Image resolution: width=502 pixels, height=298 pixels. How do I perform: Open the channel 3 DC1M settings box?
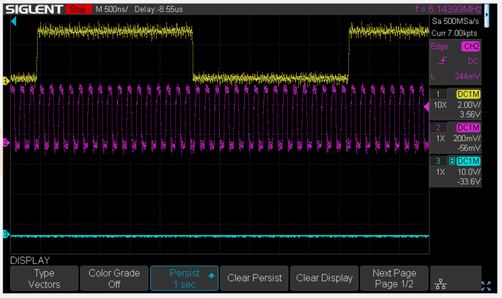point(468,161)
